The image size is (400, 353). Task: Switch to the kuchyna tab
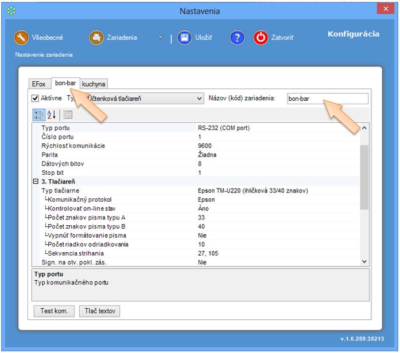94,84
